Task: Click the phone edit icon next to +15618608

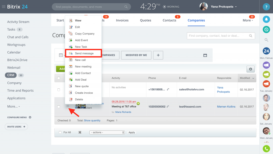Action: click(168, 89)
